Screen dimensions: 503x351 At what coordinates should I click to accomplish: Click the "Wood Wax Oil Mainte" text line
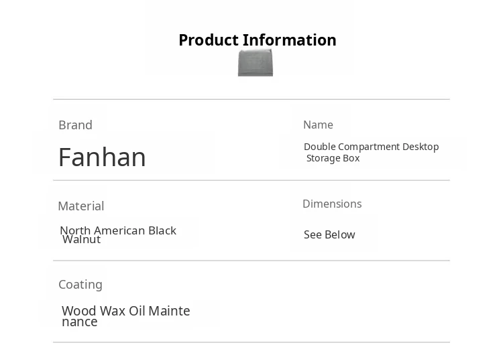tap(126, 311)
